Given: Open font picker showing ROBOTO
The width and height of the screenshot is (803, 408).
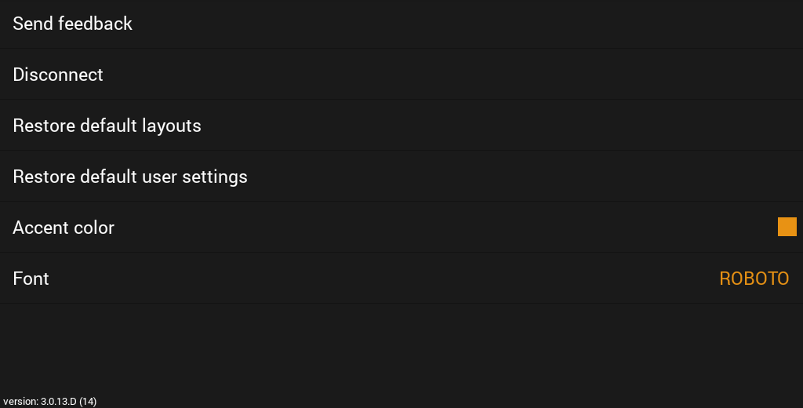Looking at the screenshot, I should 754,279.
